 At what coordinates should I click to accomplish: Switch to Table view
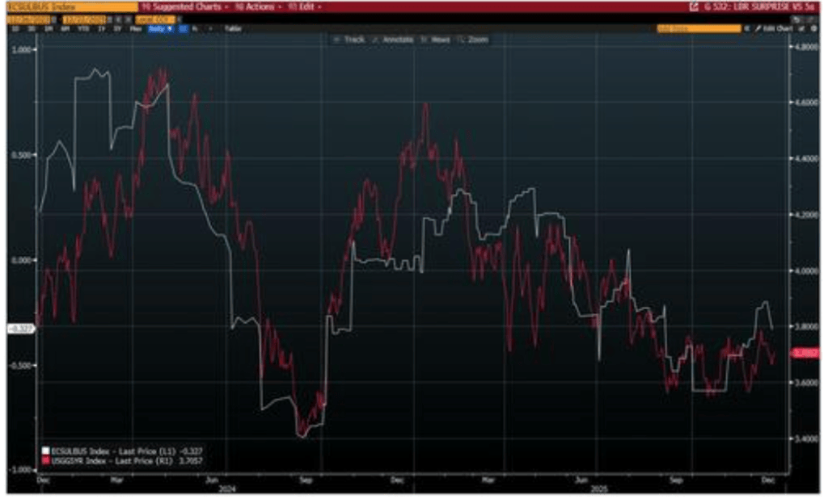point(233,28)
